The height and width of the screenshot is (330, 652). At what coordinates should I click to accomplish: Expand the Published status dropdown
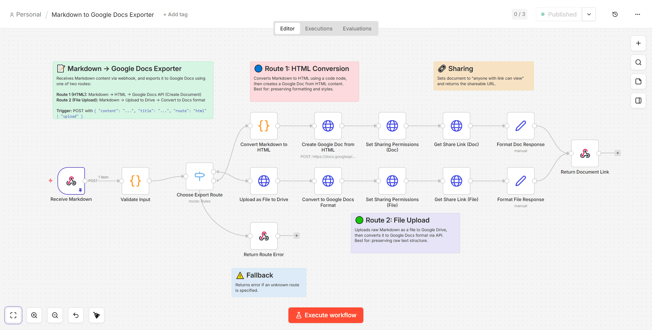(589, 14)
